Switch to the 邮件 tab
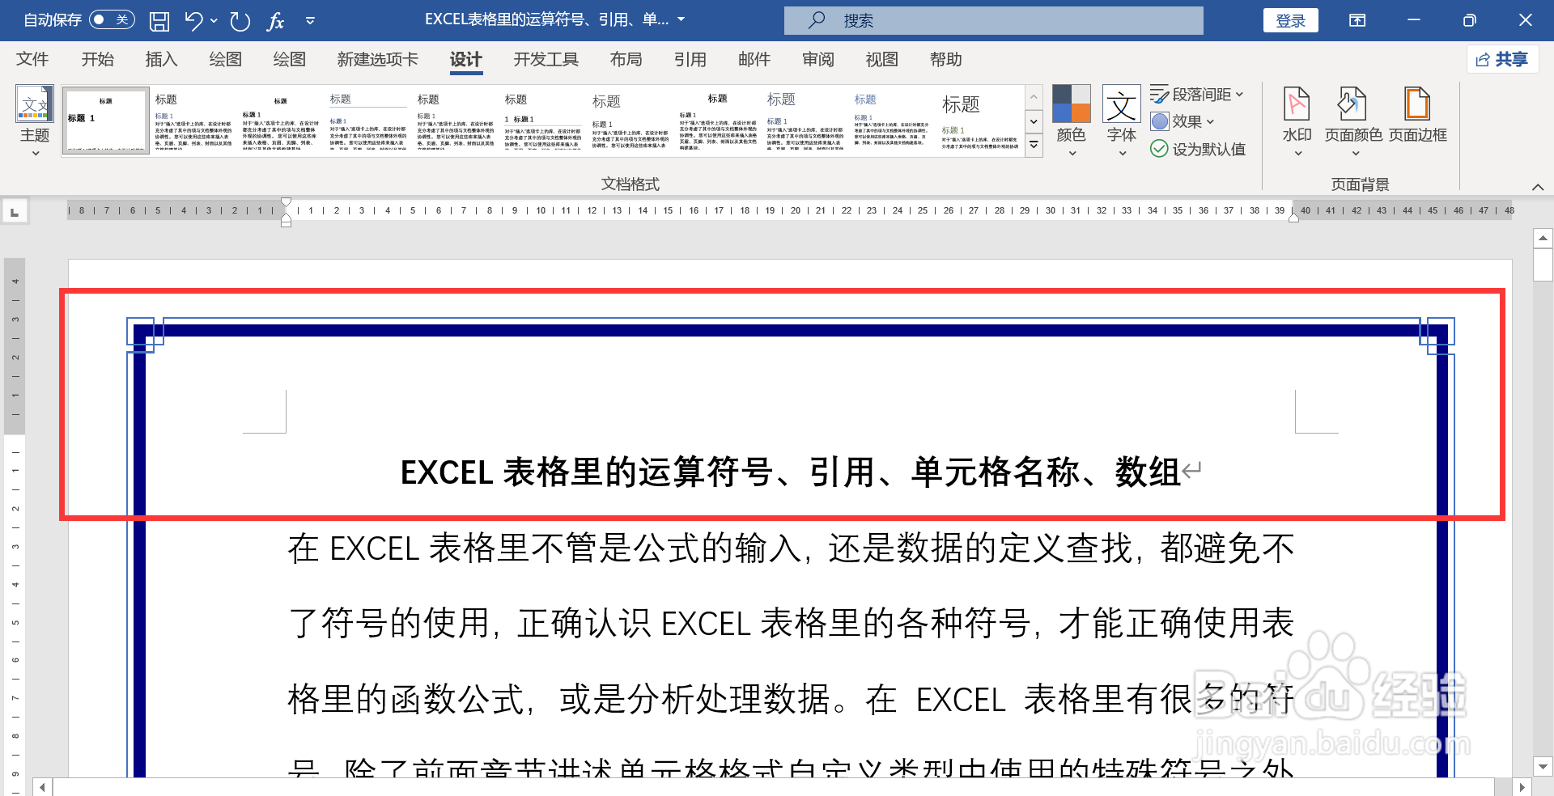Viewport: 1554px width, 796px height. point(754,59)
